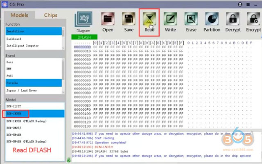The image size is (262, 164).
Task: Choose BMW in the Brand list
Action: tap(34, 69)
